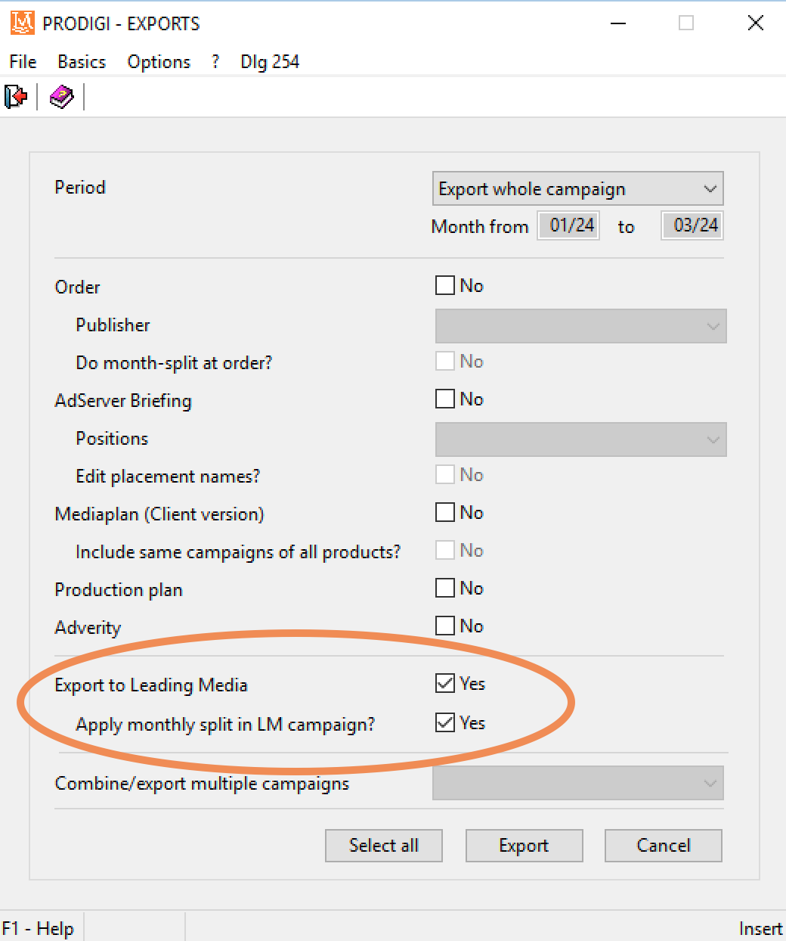This screenshot has height=941, width=786.
Task: Uncheck Apply monthly split in LM campaign
Action: [445, 722]
